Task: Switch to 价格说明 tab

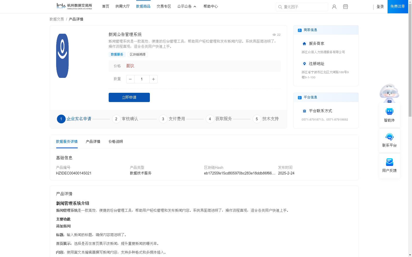Action: (x=116, y=142)
